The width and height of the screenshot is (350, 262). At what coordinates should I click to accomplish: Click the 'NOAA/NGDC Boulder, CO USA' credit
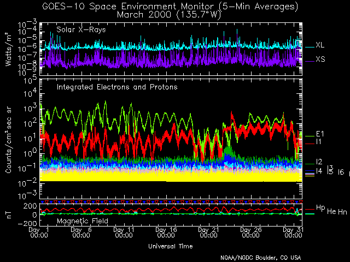click(x=260, y=258)
